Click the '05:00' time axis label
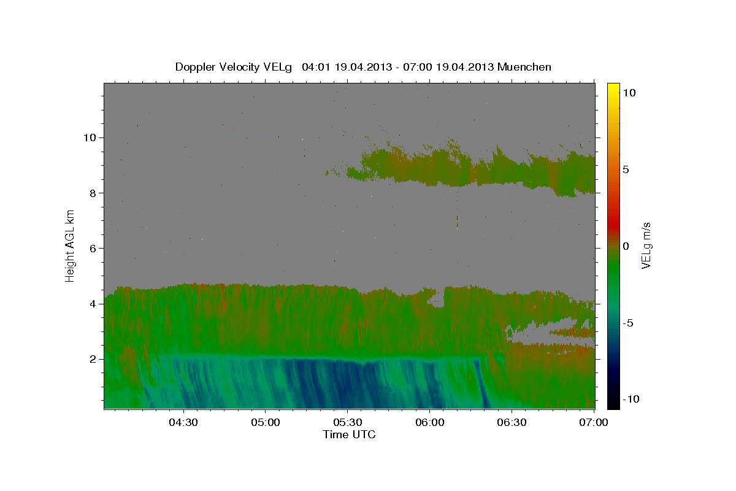The image size is (736, 491). [x=266, y=423]
